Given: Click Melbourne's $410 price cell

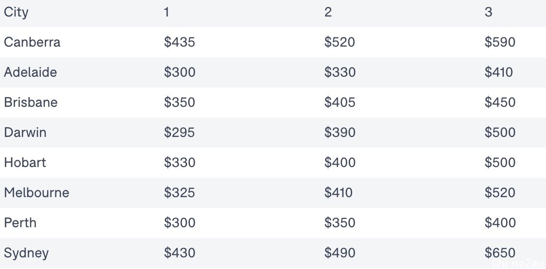Looking at the screenshot, I should pos(339,193).
